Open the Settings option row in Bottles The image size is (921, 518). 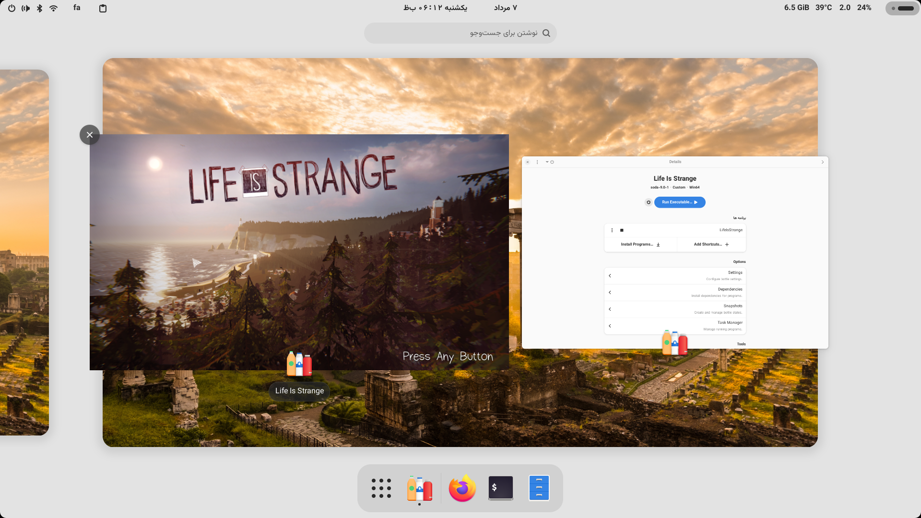pyautogui.click(x=675, y=276)
